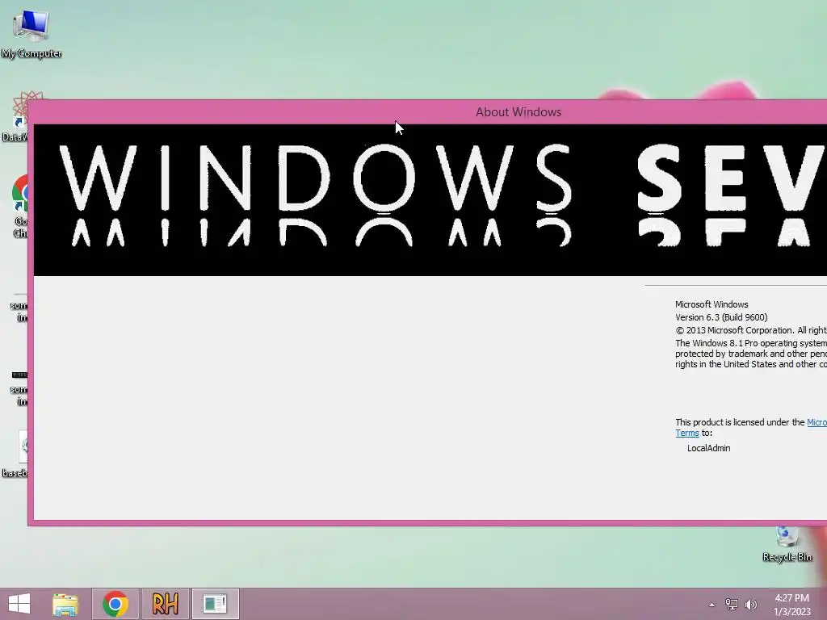The width and height of the screenshot is (827, 620).
Task: Select the LocalAdmin licensee text
Action: pos(709,448)
